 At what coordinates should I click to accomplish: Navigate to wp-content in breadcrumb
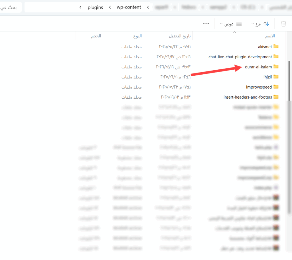click(x=129, y=7)
